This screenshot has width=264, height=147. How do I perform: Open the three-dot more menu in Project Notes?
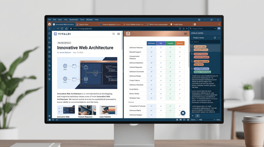219,38
